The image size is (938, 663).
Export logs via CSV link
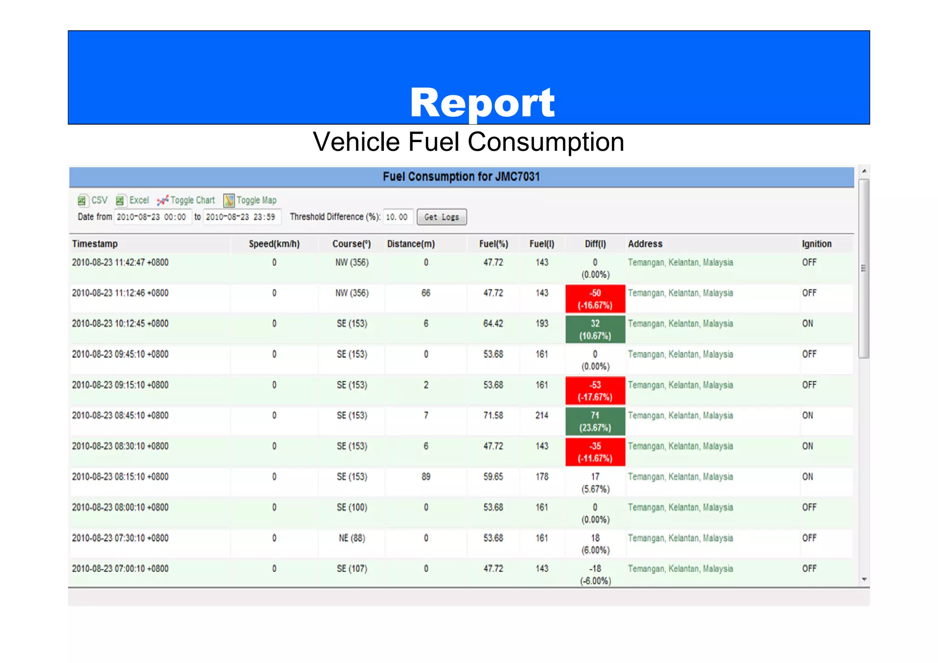pos(99,200)
